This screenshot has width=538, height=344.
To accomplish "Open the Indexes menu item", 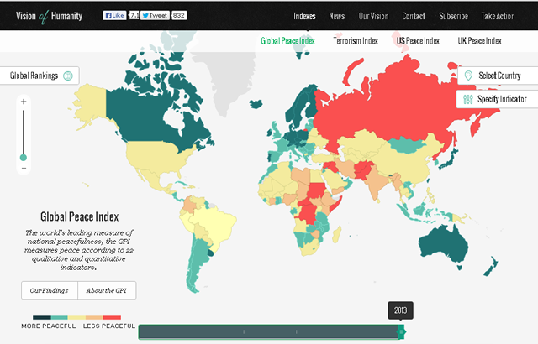I will 305,15.
